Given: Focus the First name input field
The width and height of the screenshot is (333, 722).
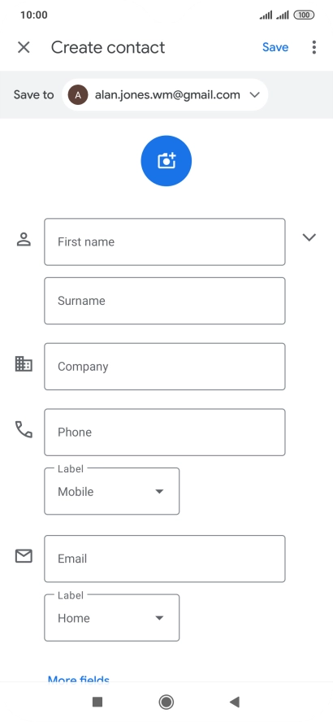Looking at the screenshot, I should click(x=165, y=241).
